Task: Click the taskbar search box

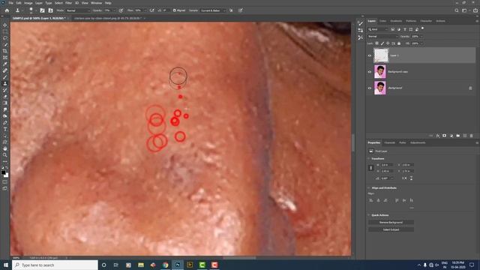Action: tap(55, 265)
